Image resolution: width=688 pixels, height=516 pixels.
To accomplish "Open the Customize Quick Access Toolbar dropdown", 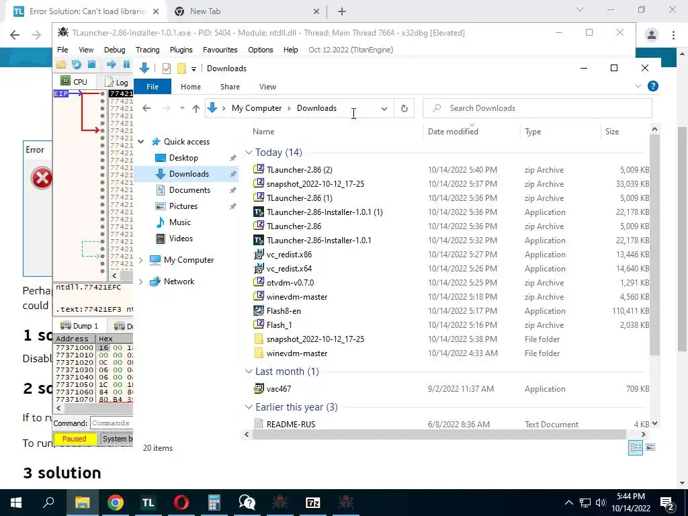I will tap(193, 69).
